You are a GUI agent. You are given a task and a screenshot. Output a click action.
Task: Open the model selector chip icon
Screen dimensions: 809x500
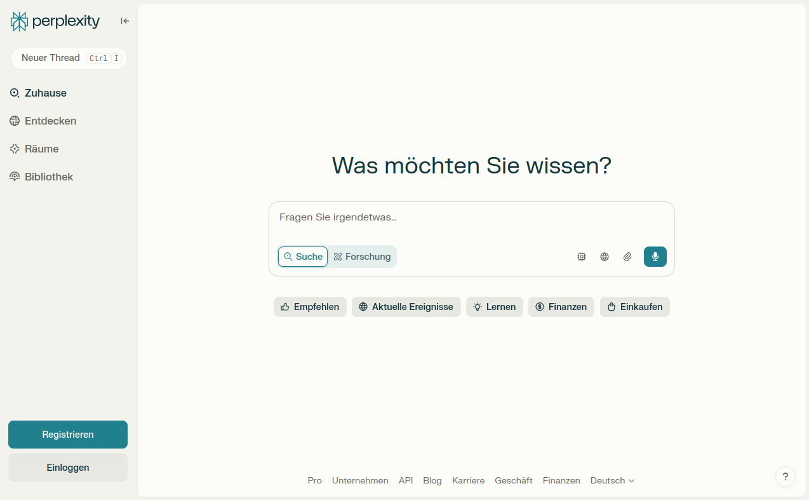(x=582, y=257)
